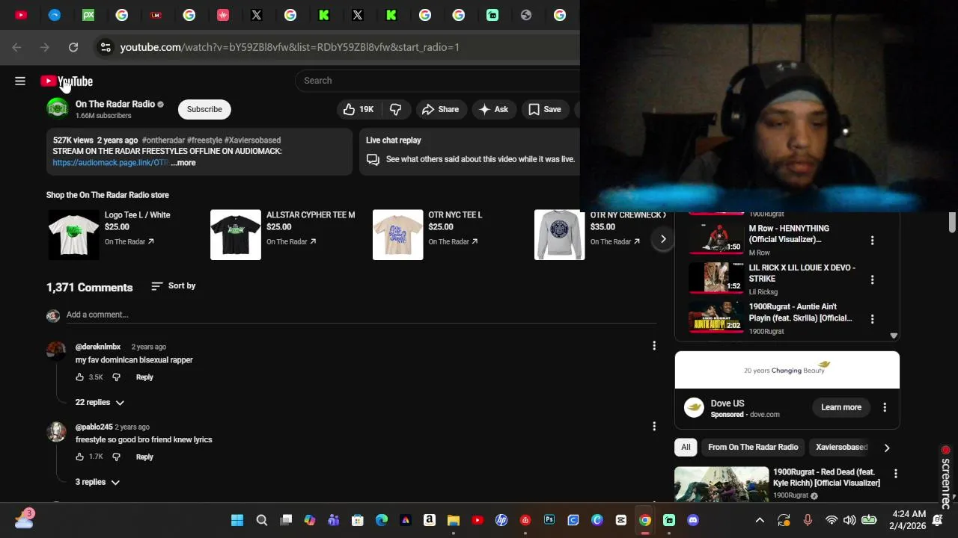Expand description with ...more
The image size is (958, 538).
[x=183, y=163]
